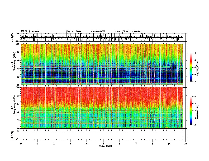
Task: Click the 'VLF Spectra' title text
Action: 30,32
